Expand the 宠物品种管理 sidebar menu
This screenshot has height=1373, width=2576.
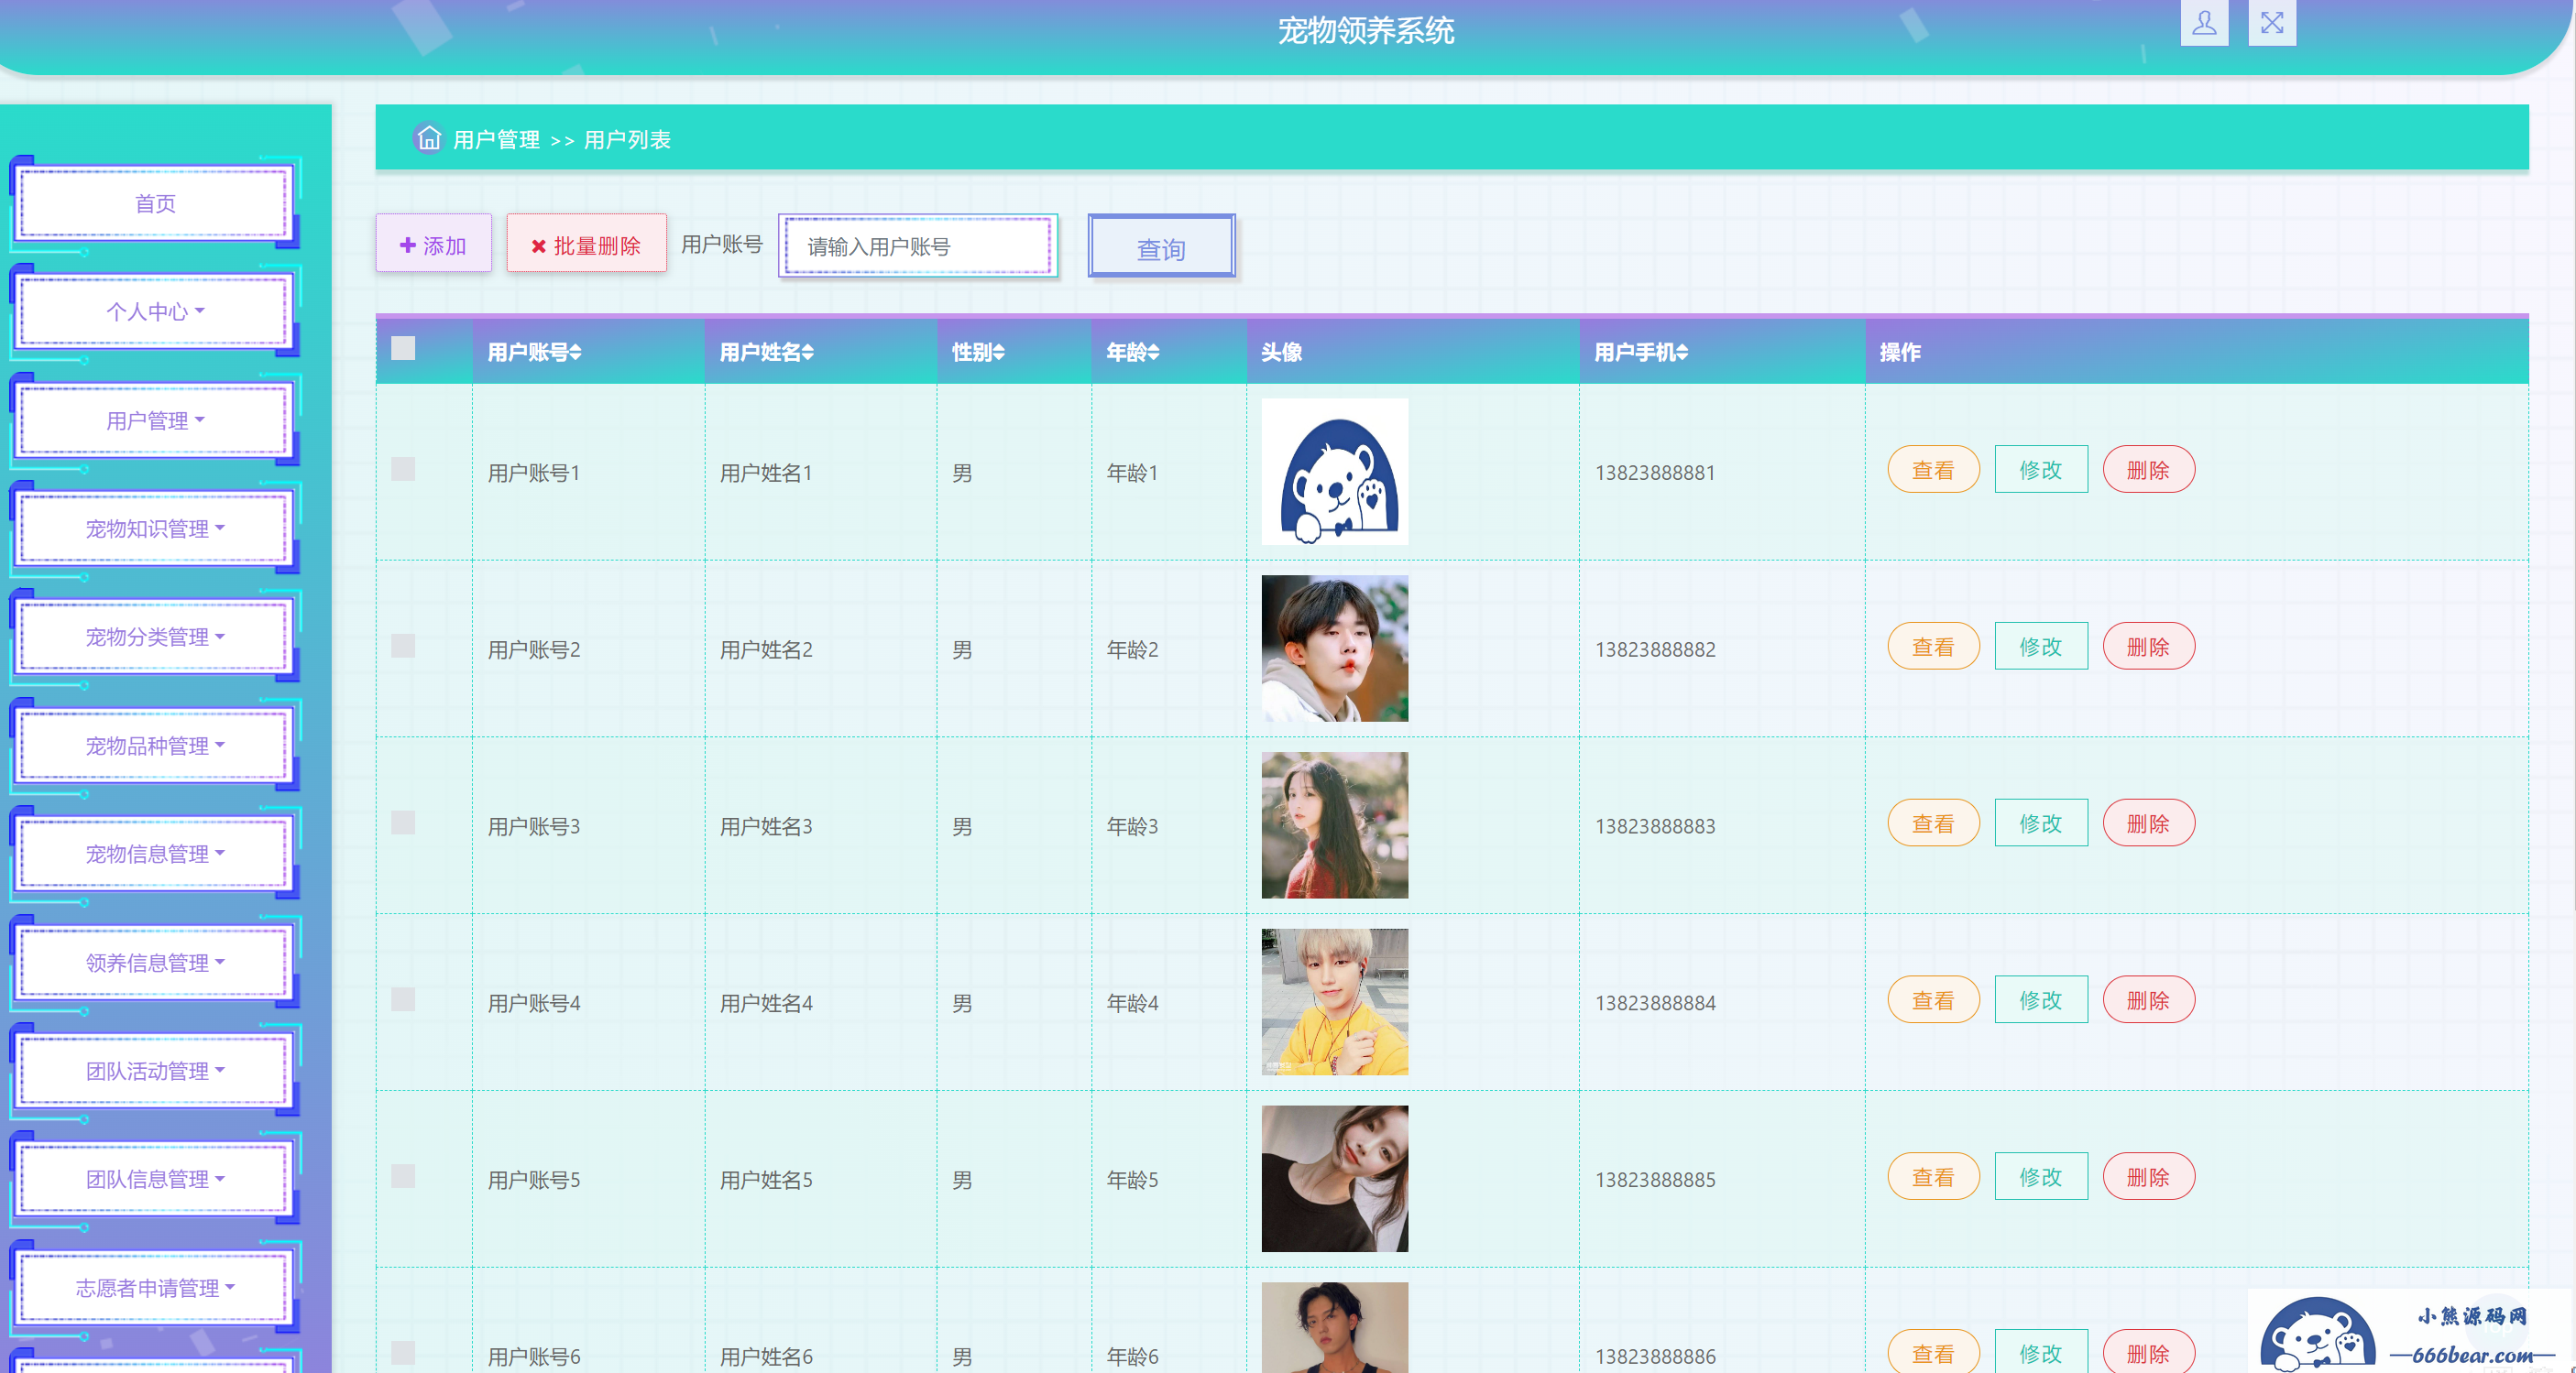155,746
